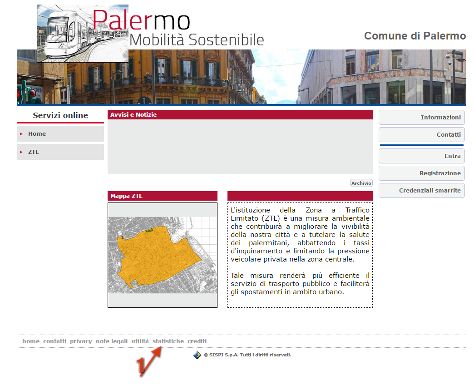Click the Avvisi e Notizie header

click(240, 114)
